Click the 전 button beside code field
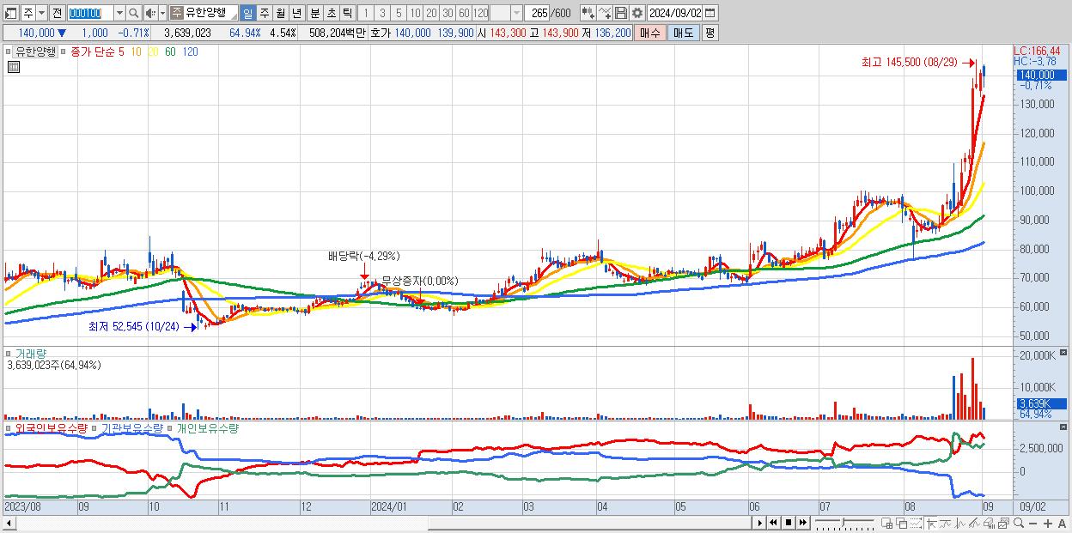The height and width of the screenshot is (533, 1072). click(57, 13)
